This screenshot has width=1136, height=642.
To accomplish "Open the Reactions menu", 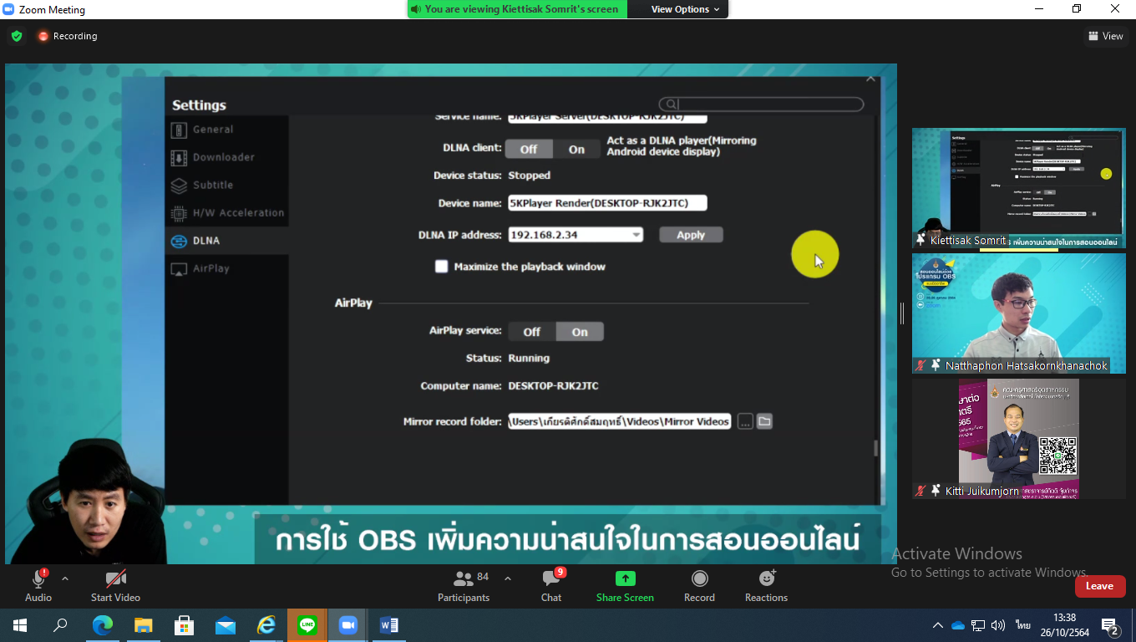I will tap(766, 585).
